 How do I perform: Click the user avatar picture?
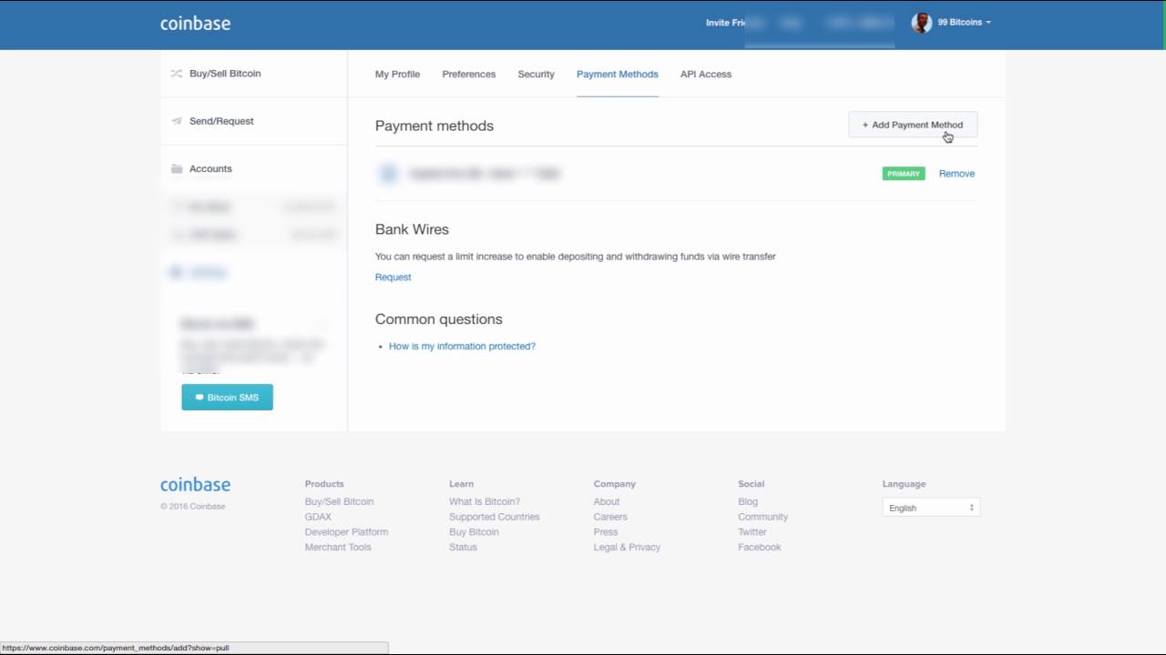coord(921,23)
